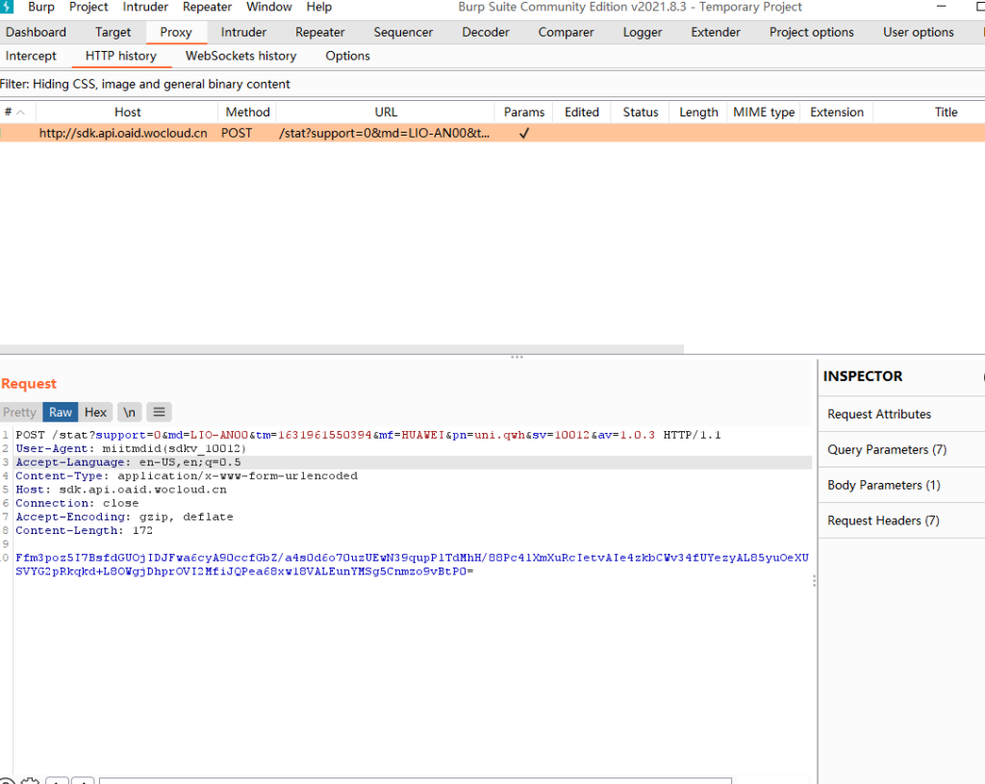Open the message editor hamburger menu
The width and height of the screenshot is (985, 784).
click(160, 412)
